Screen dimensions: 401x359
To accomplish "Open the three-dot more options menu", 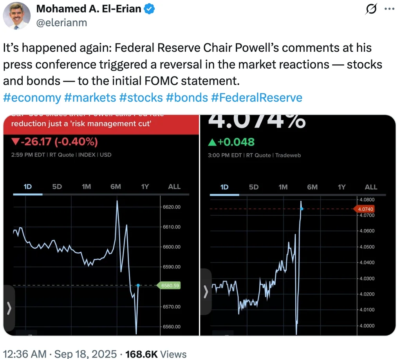I will click(x=390, y=9).
